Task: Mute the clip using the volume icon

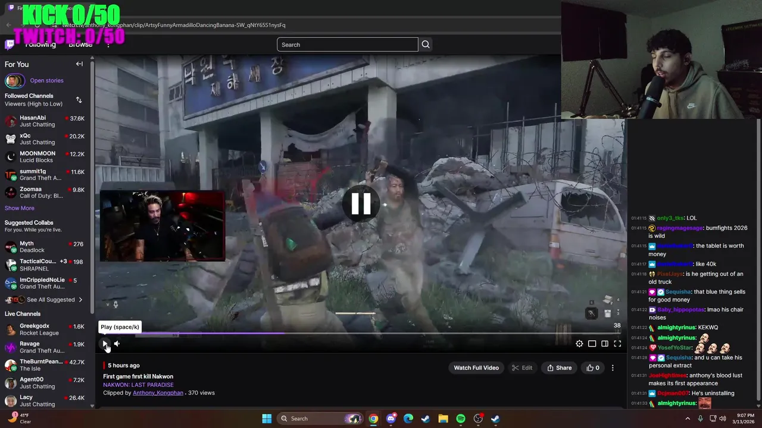Action: pyautogui.click(x=117, y=344)
